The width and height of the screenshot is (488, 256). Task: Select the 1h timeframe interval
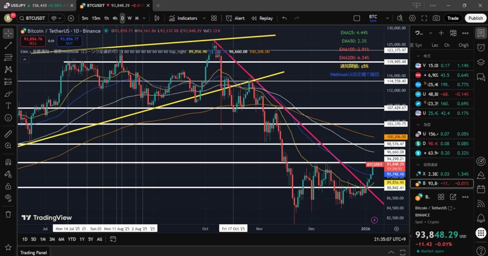click(x=106, y=18)
